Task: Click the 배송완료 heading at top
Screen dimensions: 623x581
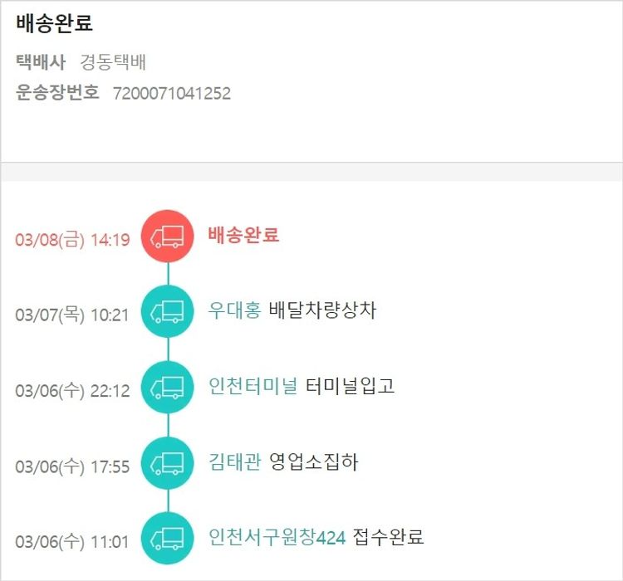Action: (x=55, y=24)
